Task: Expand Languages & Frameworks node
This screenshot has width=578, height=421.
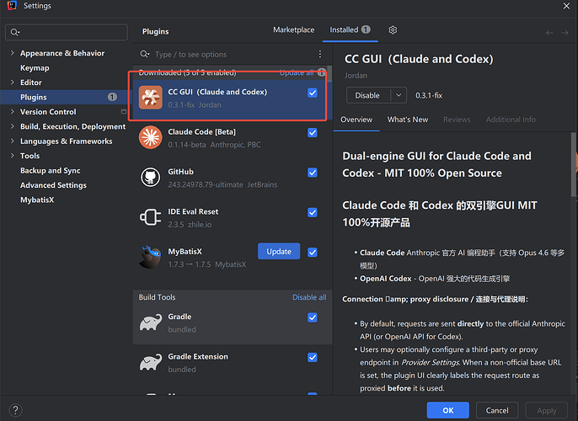Action: pos(12,141)
